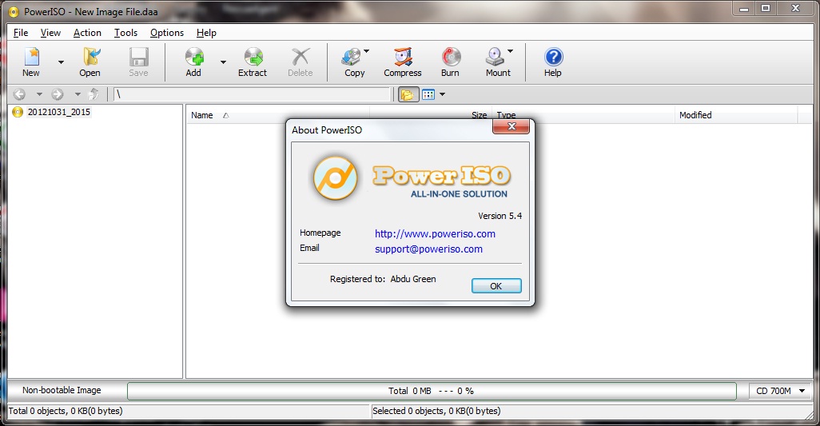Click the Open file toolbar icon
Screen dimensions: 820x426
point(91,57)
